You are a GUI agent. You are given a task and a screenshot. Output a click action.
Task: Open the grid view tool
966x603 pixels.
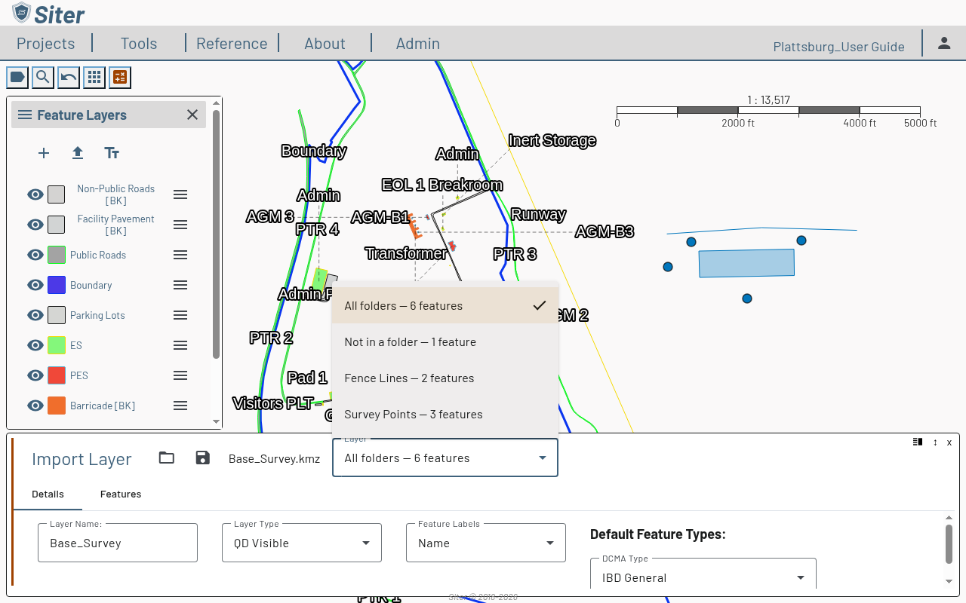click(94, 77)
